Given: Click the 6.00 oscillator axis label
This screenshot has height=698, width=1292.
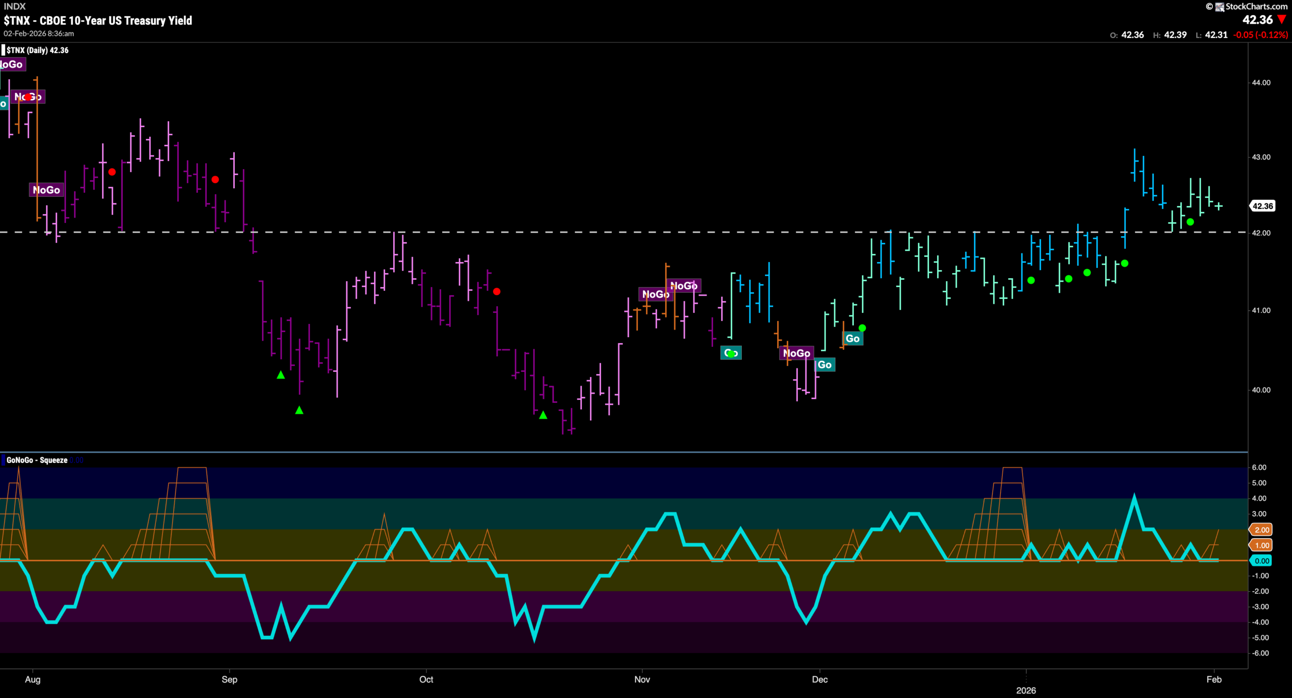Looking at the screenshot, I should 1259,467.
